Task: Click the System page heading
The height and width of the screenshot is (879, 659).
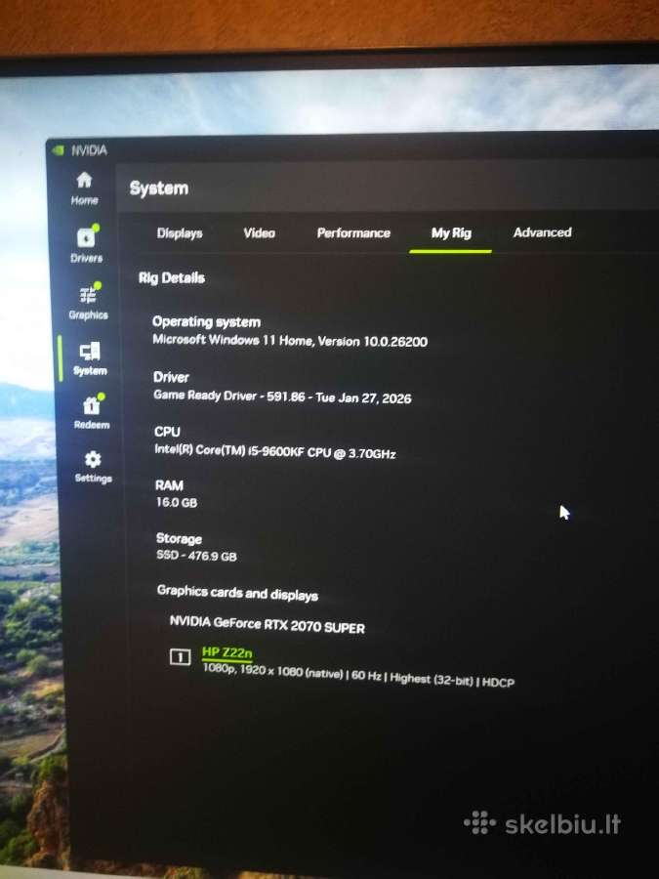Action: 158,188
